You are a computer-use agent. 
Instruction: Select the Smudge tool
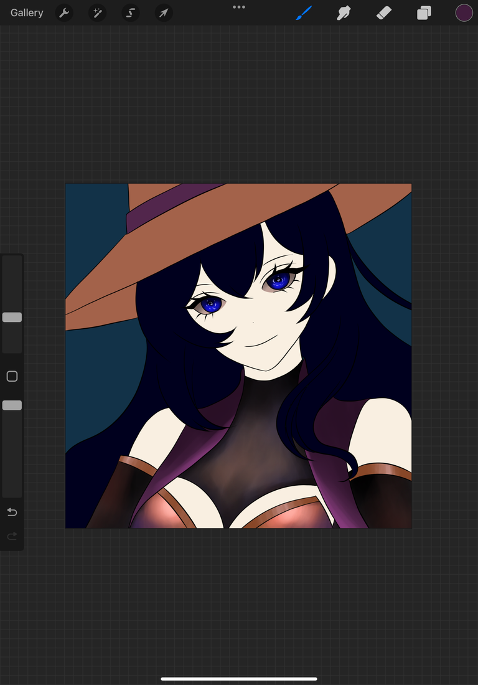click(344, 12)
